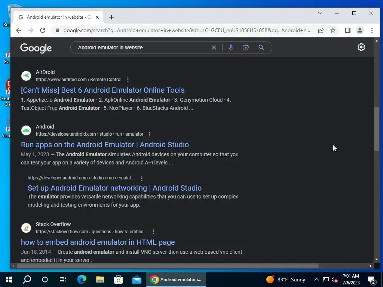Open network status tray icon
383x287 pixels.
pyautogui.click(x=326, y=280)
